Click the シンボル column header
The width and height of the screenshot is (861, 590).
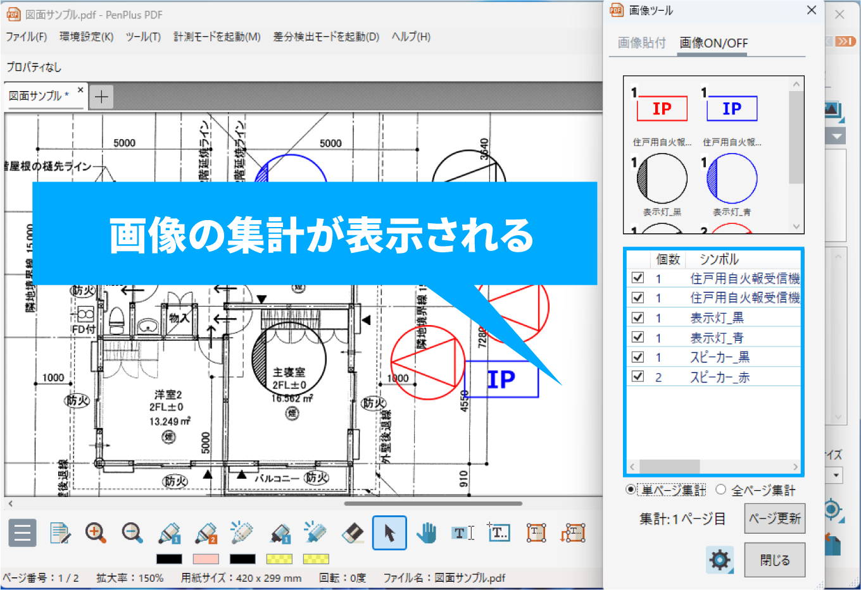[x=719, y=259]
